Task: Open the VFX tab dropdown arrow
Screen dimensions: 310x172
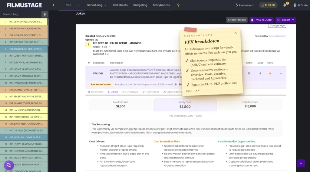Action: 78,5
